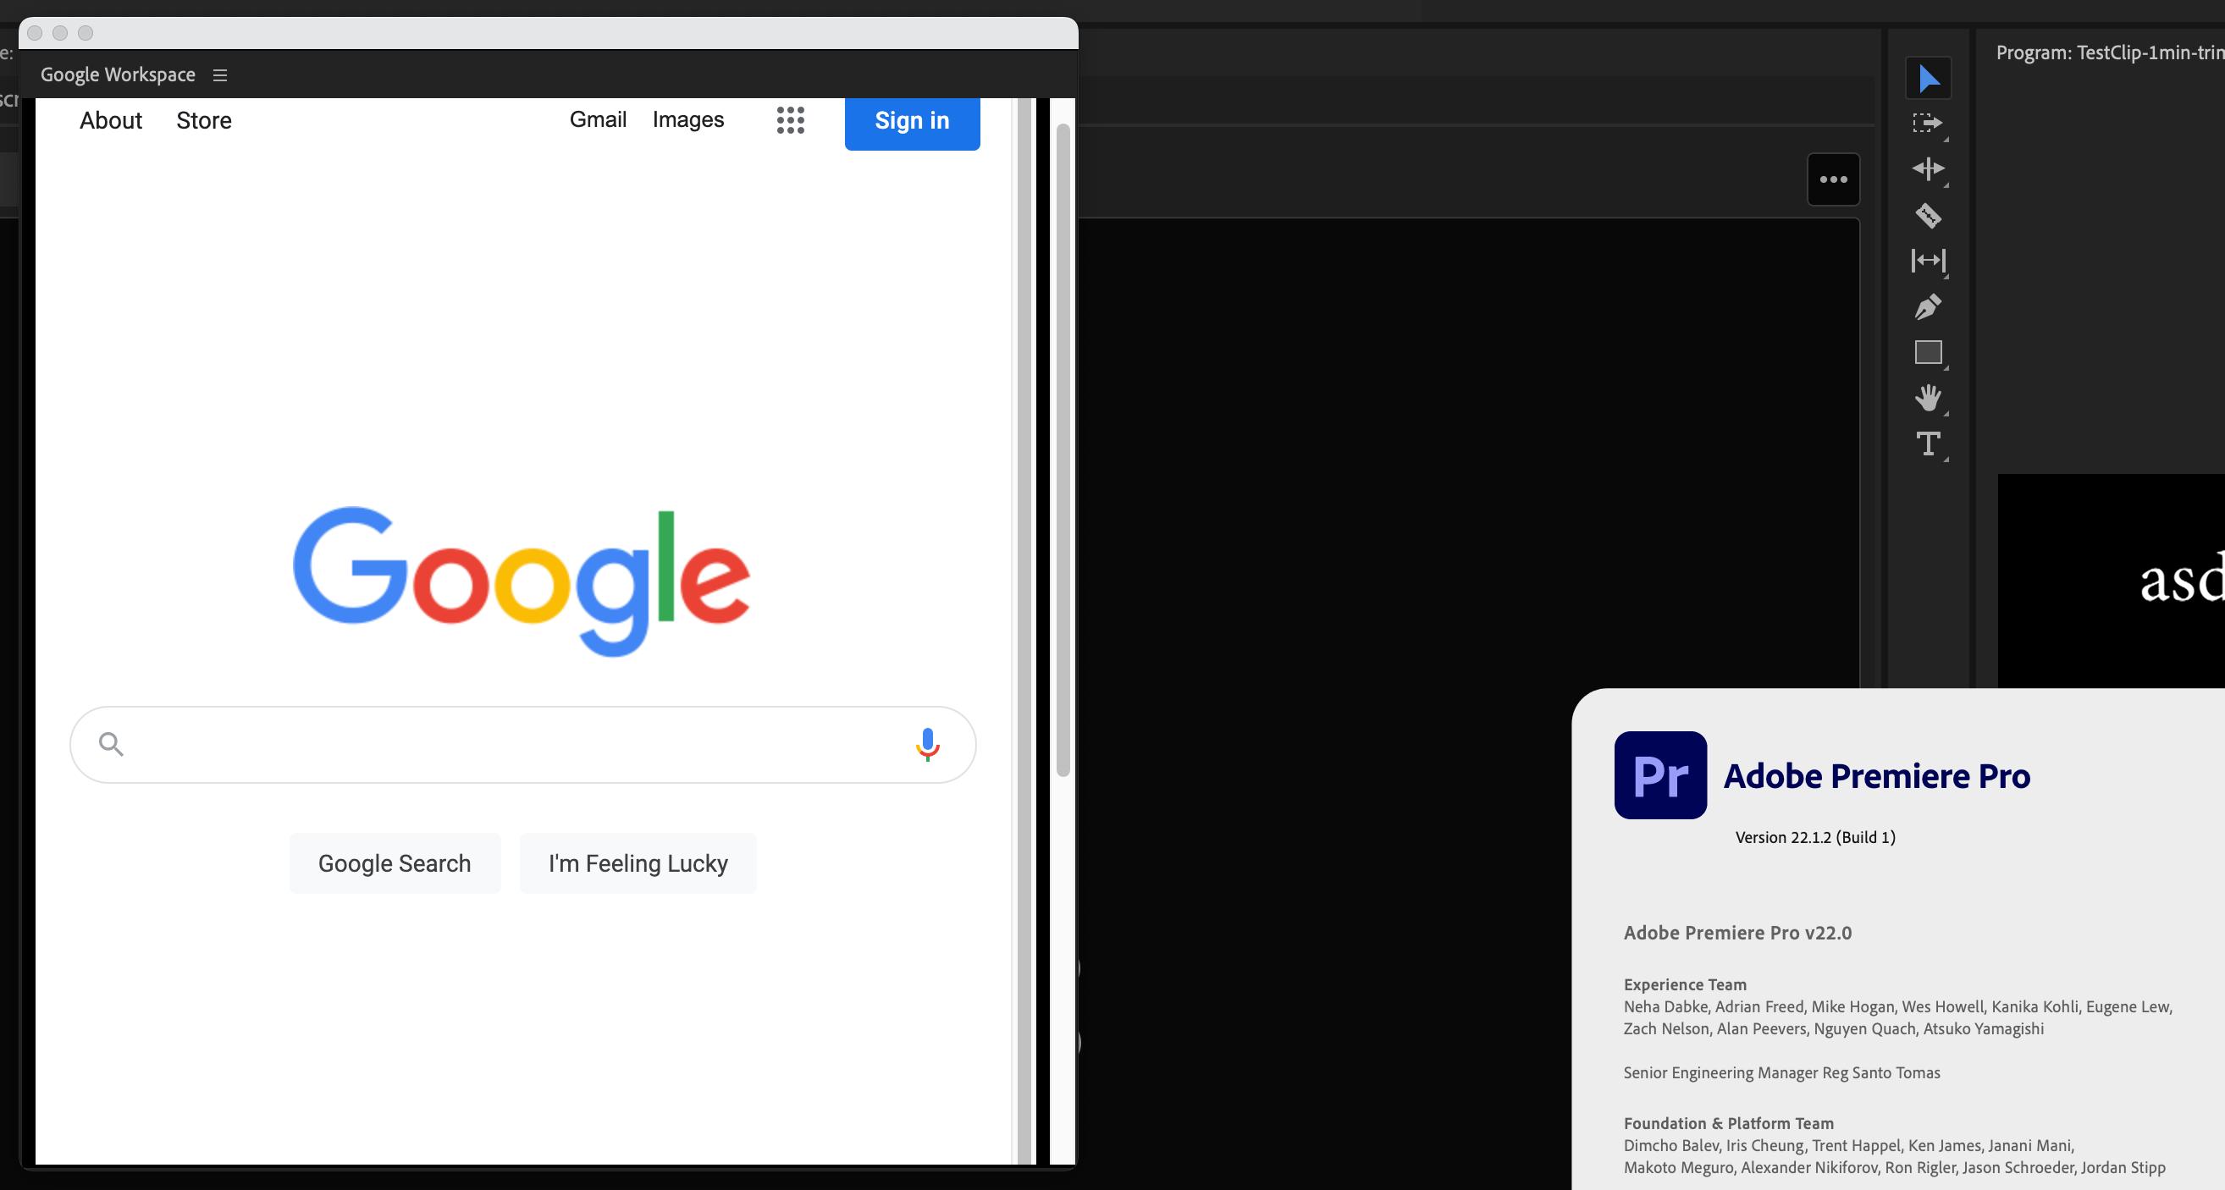Open the Google apps grid

(x=789, y=120)
